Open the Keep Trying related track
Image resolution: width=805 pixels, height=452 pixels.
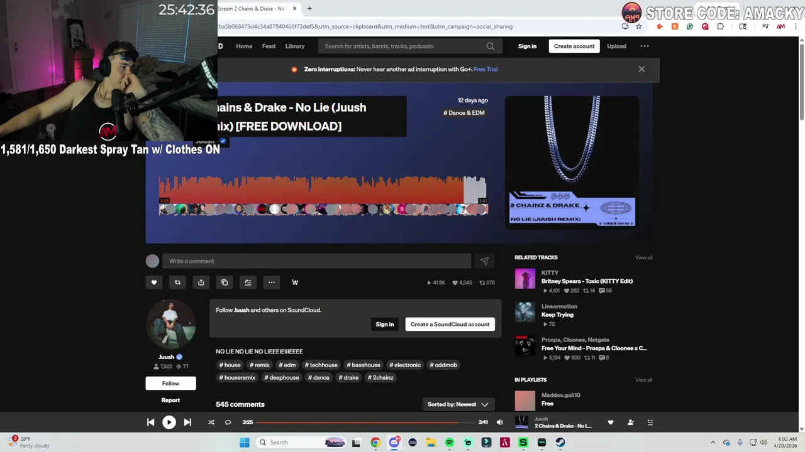[x=557, y=315]
